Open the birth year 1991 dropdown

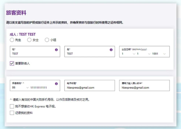point(159,54)
